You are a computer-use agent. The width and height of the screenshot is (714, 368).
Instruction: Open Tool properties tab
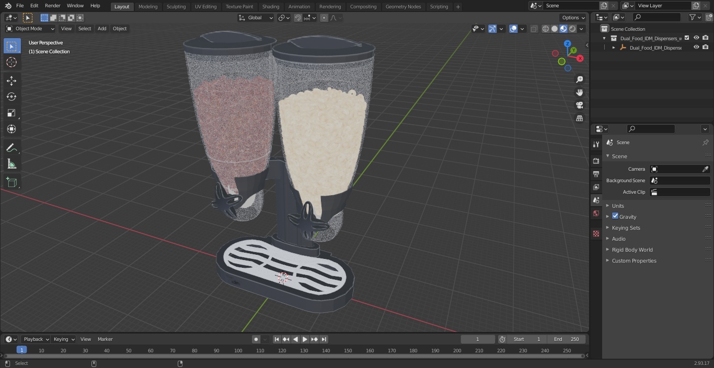[596, 145]
